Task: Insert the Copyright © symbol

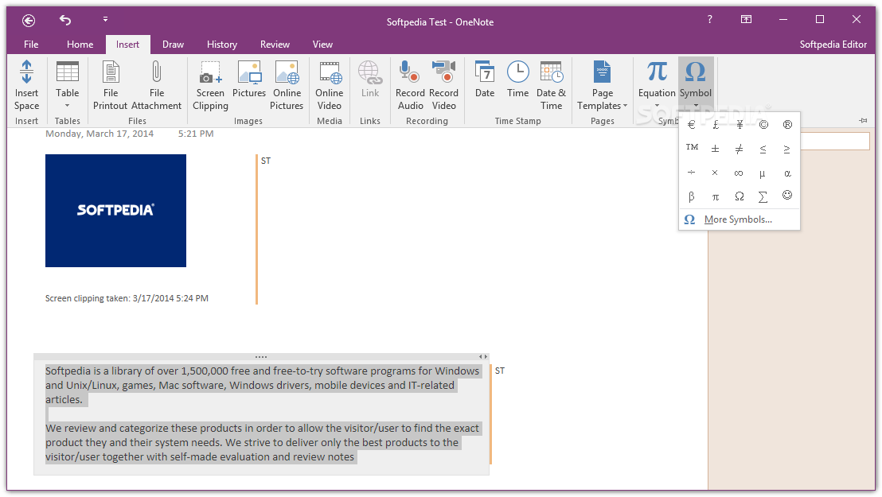Action: (763, 125)
